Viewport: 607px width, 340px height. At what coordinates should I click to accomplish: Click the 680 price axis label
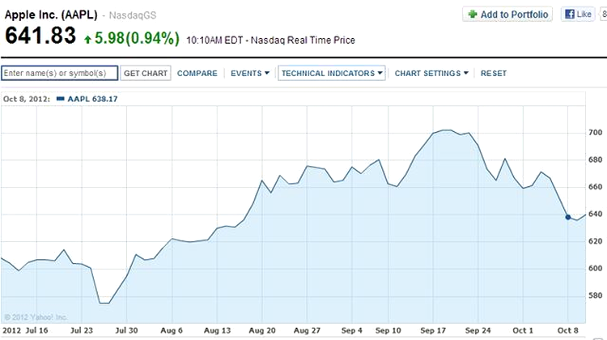pos(595,159)
